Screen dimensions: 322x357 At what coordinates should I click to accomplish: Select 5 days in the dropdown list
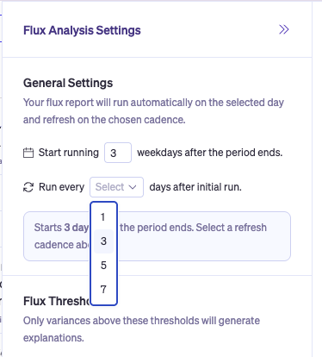click(x=103, y=266)
